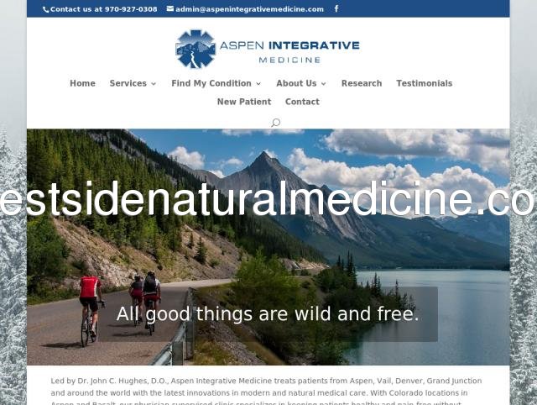Select the New Patient menu link
Screen dimensions: 537x405
244,102
